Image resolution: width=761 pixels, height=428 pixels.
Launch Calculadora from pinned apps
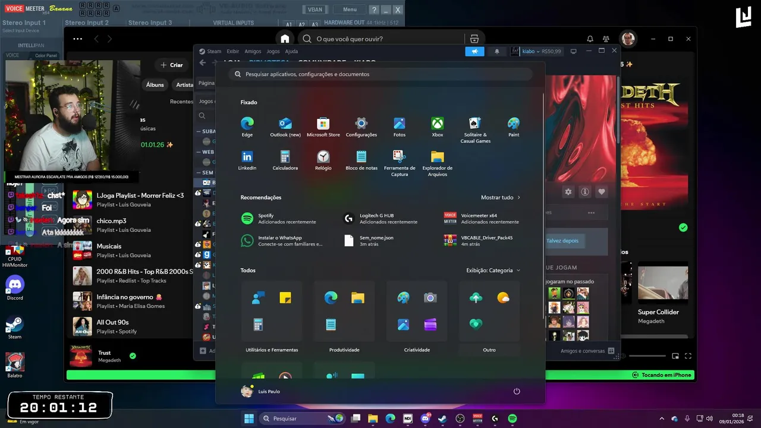[x=285, y=160]
